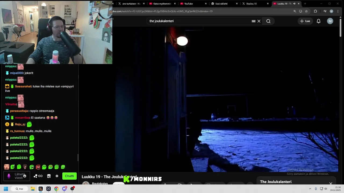The width and height of the screenshot is (344, 193).
Task: Click the browser address bar URL
Action: click(x=163, y=11)
